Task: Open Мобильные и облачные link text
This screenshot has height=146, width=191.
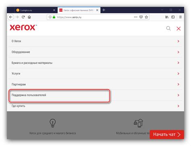Action: pos(133,133)
